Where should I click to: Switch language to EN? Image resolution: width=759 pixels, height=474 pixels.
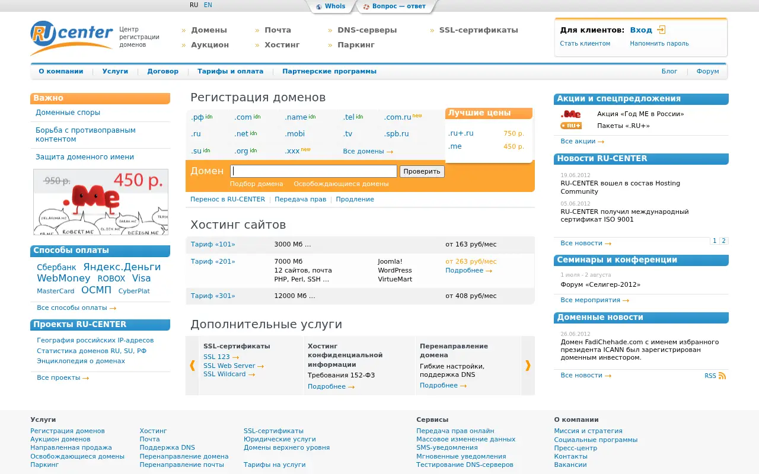[208, 5]
